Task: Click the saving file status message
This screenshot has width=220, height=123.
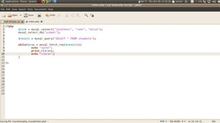Action: coord(24,122)
